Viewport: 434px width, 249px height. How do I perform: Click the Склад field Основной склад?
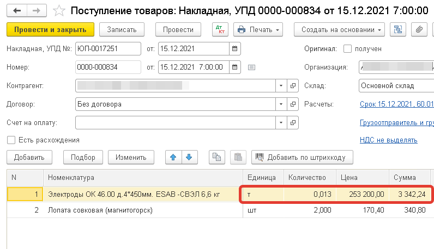pyautogui.click(x=396, y=85)
